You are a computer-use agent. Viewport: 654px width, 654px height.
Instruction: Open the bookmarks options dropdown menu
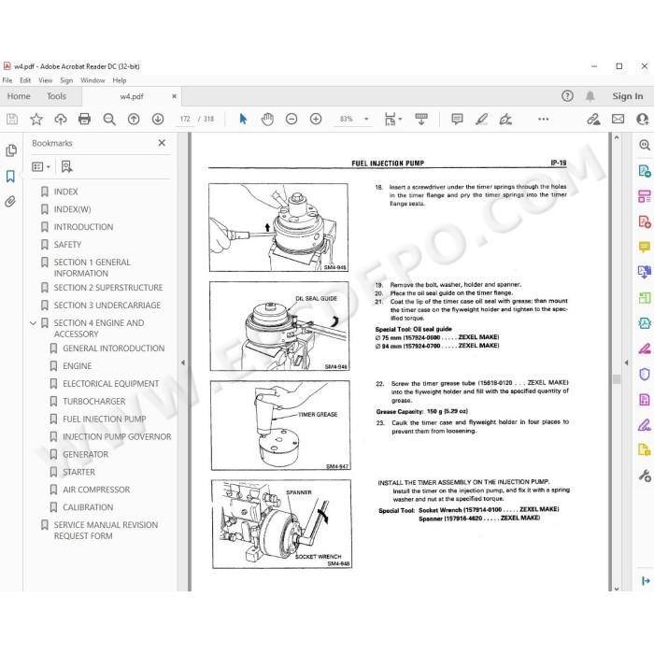pos(41,167)
